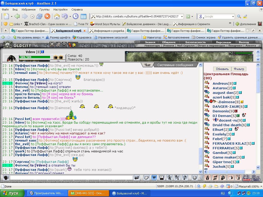Expand the favorites bar overflow chevron

[x=230, y=23]
